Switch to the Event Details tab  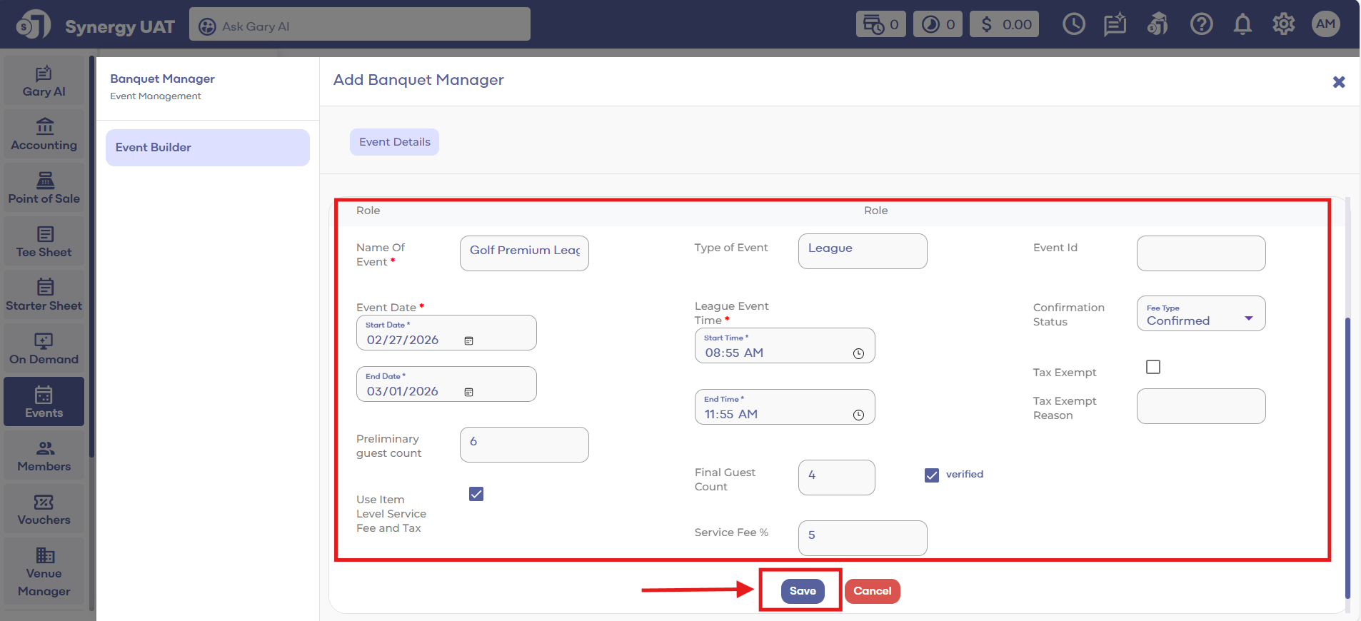click(x=394, y=142)
